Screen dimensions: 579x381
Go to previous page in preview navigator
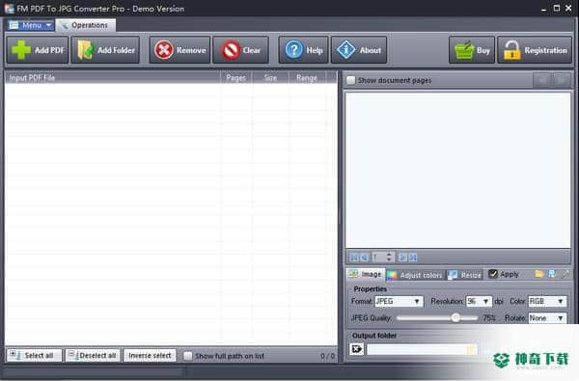tap(364, 257)
